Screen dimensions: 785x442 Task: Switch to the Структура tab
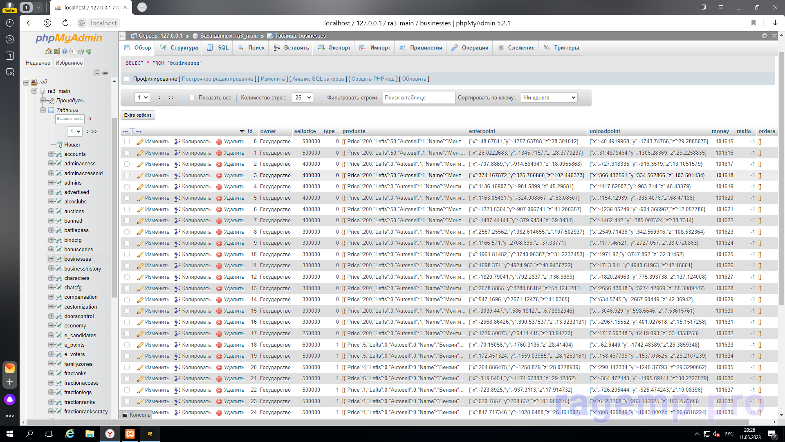click(179, 48)
